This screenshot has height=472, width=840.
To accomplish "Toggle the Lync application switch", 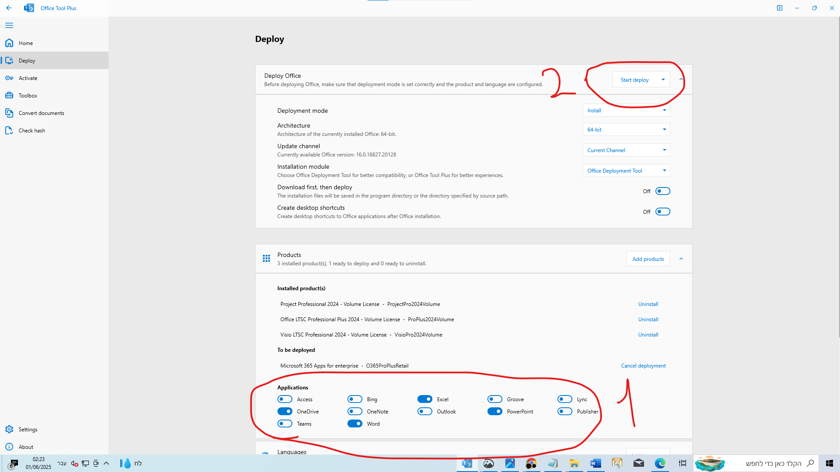I will (x=565, y=399).
